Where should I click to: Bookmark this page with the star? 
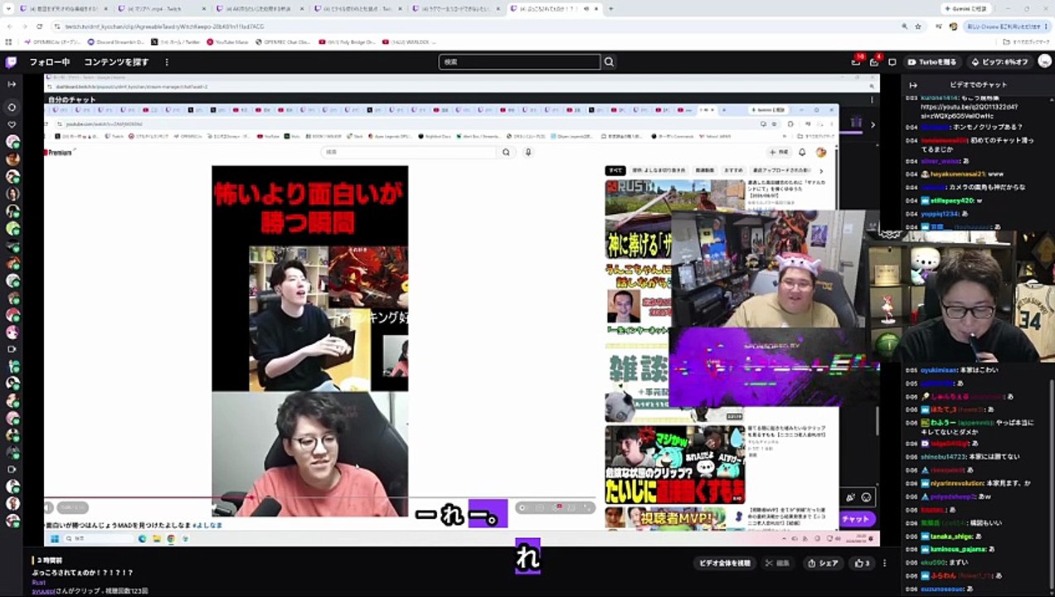pos(918,27)
